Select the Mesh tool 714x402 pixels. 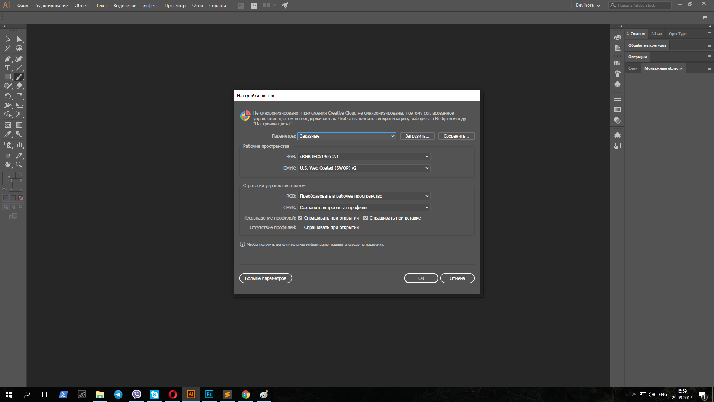[8, 125]
